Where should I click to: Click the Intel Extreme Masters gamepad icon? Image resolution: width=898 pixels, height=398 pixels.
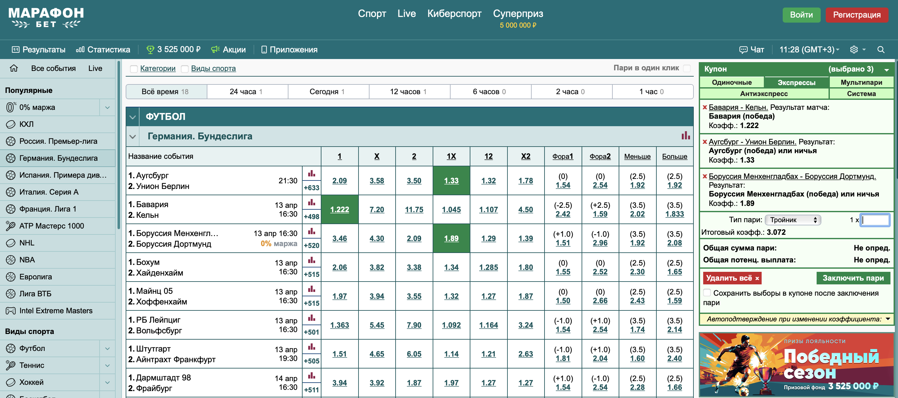pyautogui.click(x=10, y=311)
